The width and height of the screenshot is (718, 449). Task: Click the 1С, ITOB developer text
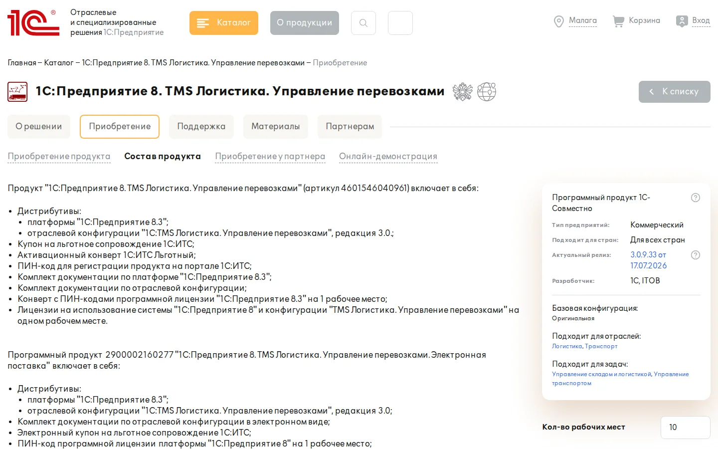click(x=645, y=281)
